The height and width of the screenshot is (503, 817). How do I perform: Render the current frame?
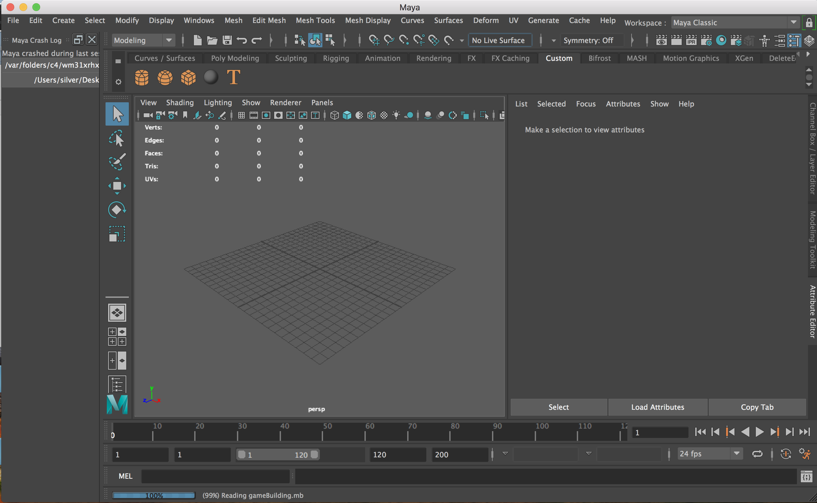pyautogui.click(x=676, y=40)
